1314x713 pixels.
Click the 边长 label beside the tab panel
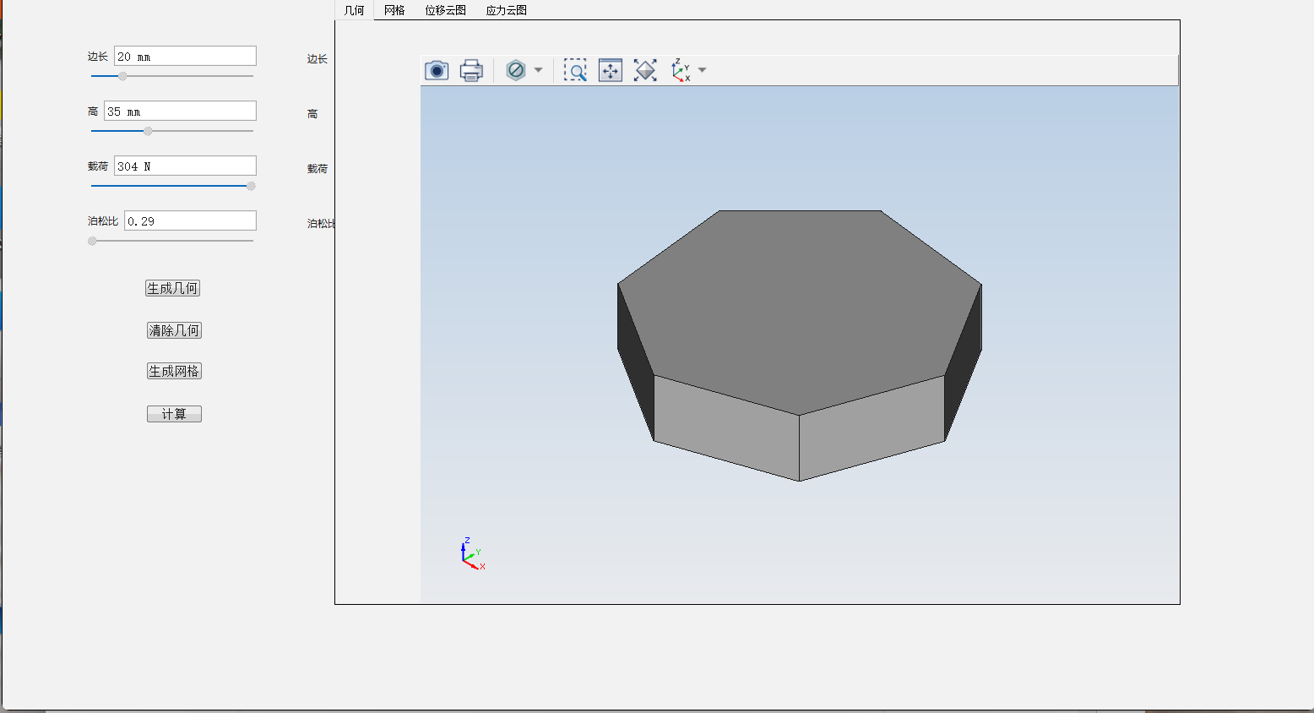(x=318, y=59)
